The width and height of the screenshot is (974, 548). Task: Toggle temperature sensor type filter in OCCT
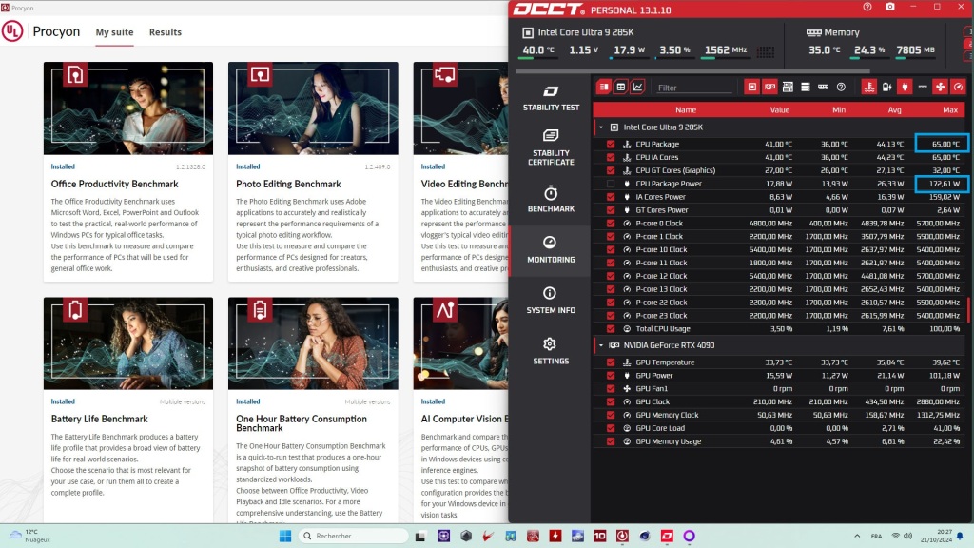(x=869, y=87)
